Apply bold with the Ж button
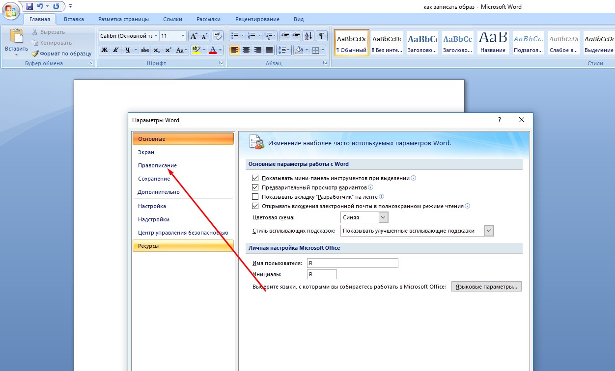 click(105, 50)
